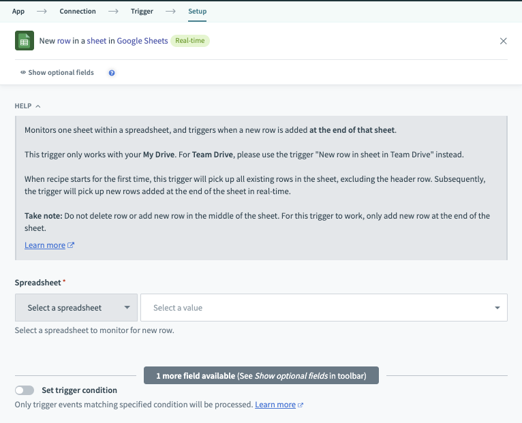The height and width of the screenshot is (423, 522).
Task: Click the Google Sheets link in header
Action: (142, 41)
